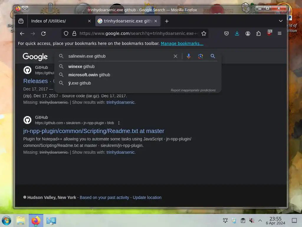Go back to previous page

(22, 34)
